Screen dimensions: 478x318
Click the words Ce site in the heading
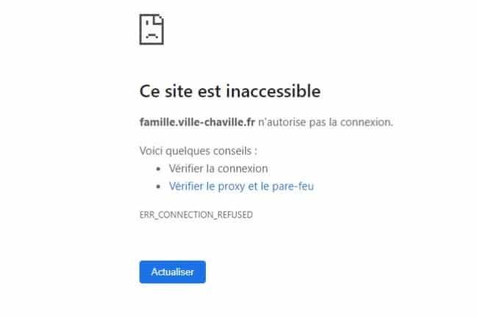coord(166,91)
